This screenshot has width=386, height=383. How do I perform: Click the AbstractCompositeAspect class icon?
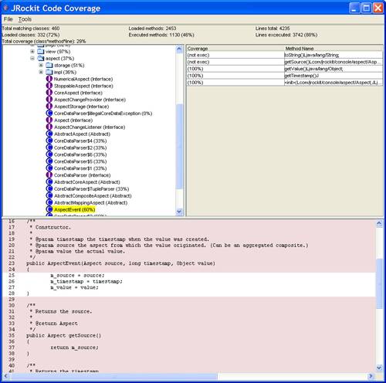coord(49,195)
